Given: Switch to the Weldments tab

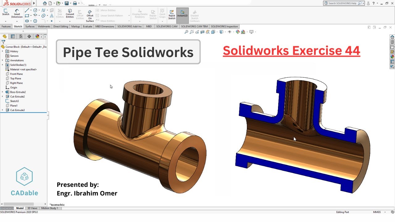Looking at the screenshot, I should 44,27.
